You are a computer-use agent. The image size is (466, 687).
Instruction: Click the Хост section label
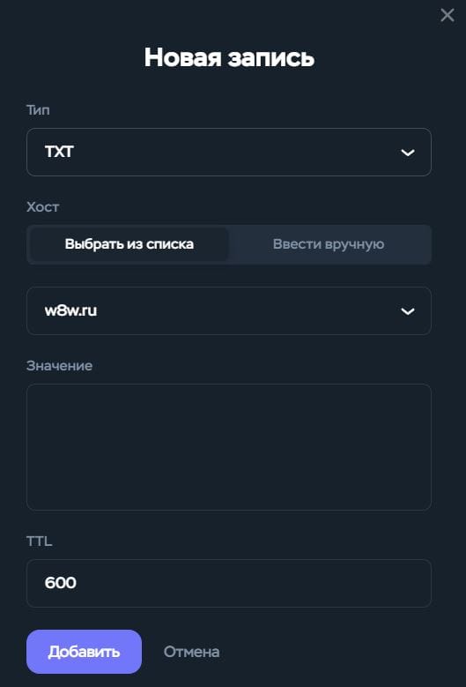click(x=43, y=206)
